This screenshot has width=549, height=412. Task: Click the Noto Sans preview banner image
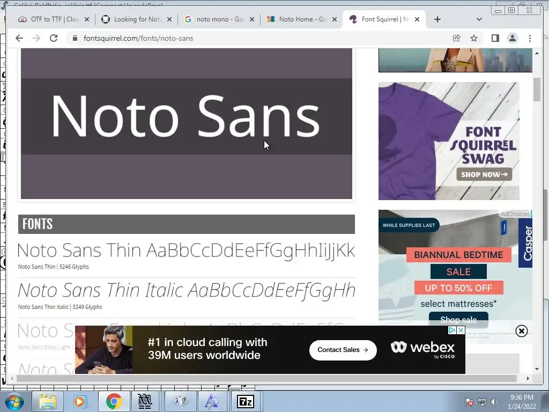coord(186,124)
